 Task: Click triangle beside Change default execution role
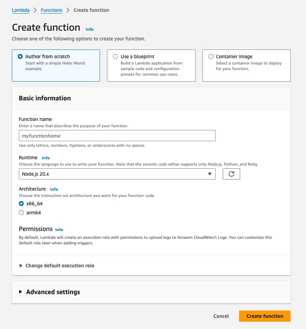click(21, 266)
